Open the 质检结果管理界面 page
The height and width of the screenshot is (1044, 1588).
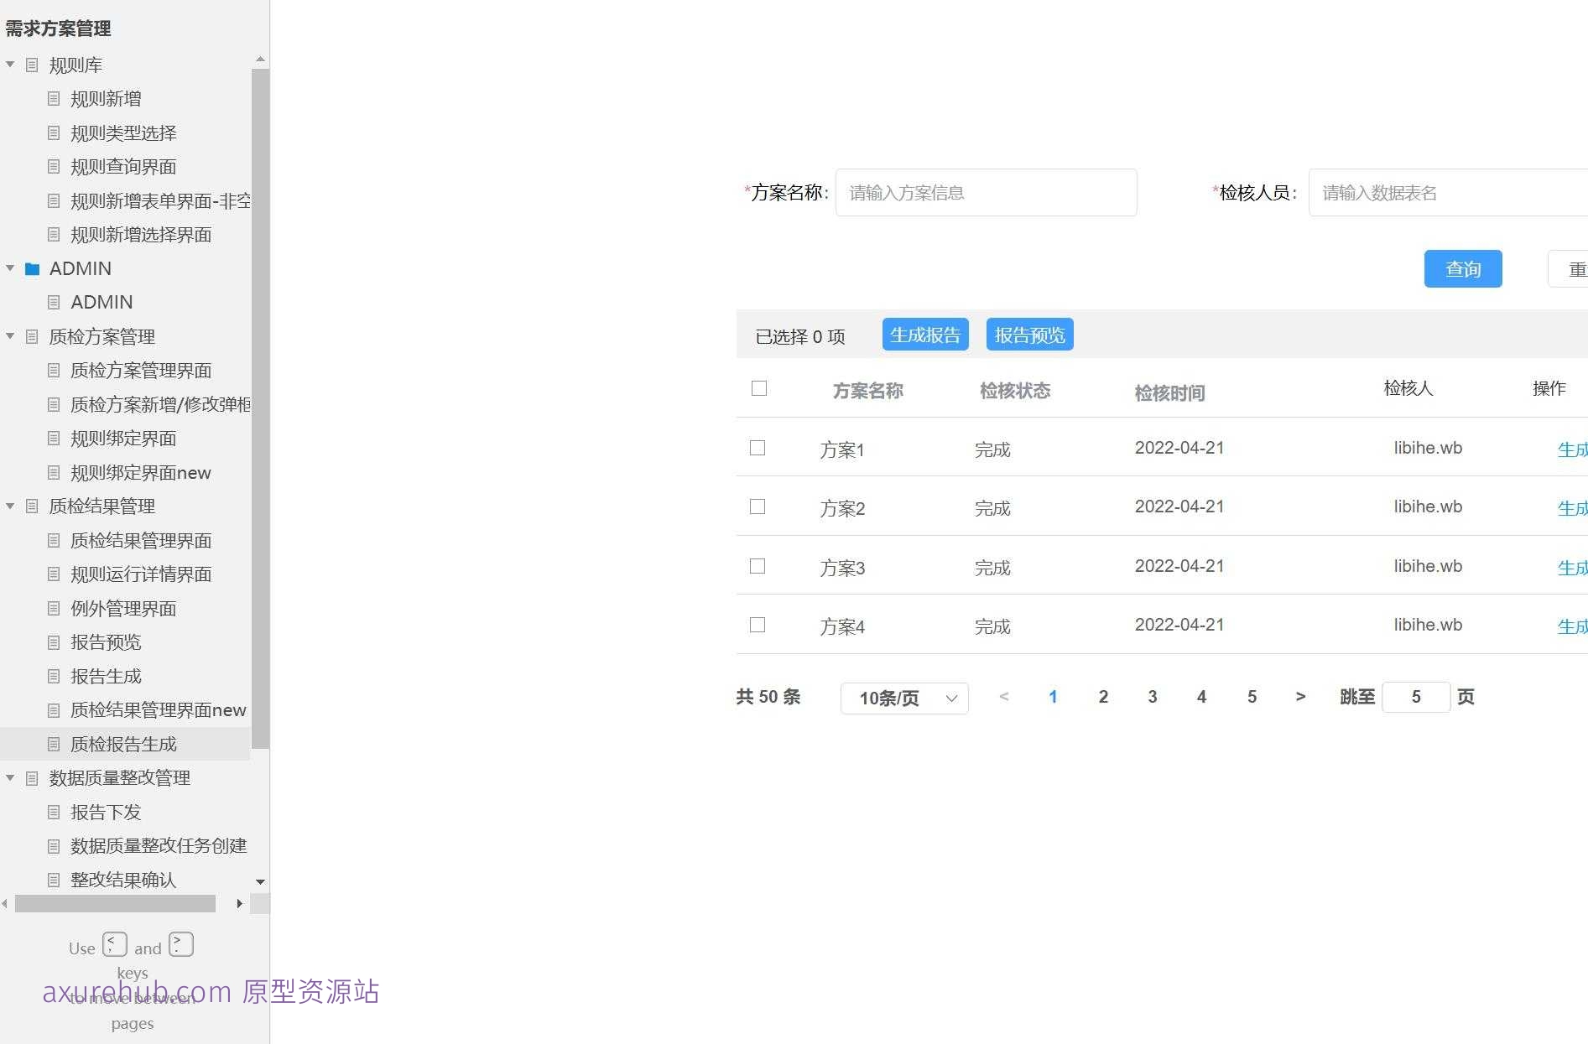(141, 540)
